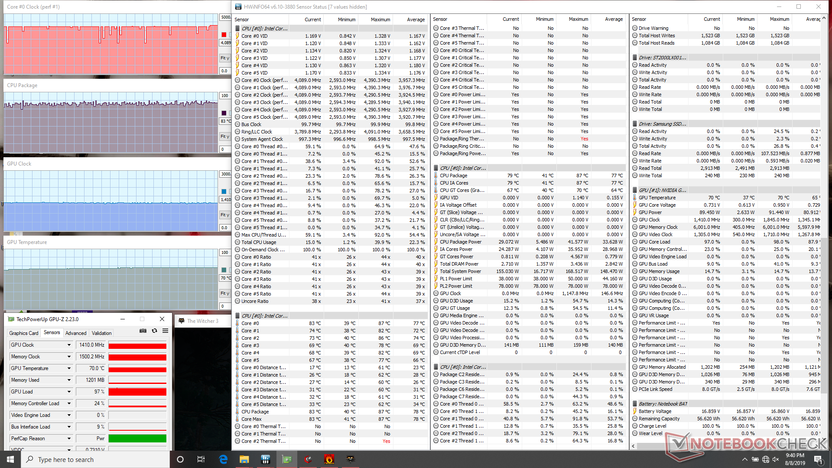The height and width of the screenshot is (468, 832).
Task: Open Task View on the taskbar
Action: [201, 459]
